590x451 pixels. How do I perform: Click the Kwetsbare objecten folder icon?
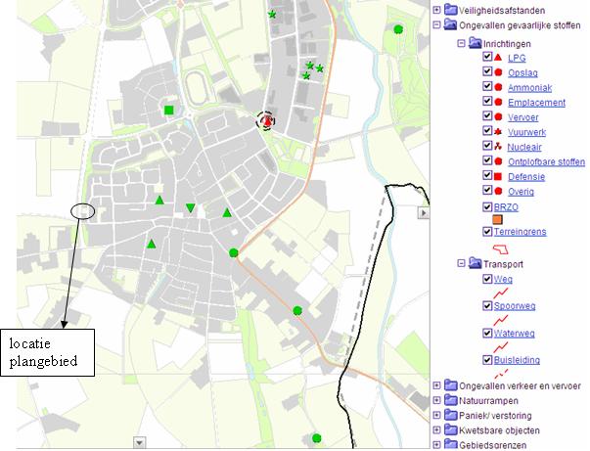[x=450, y=429]
